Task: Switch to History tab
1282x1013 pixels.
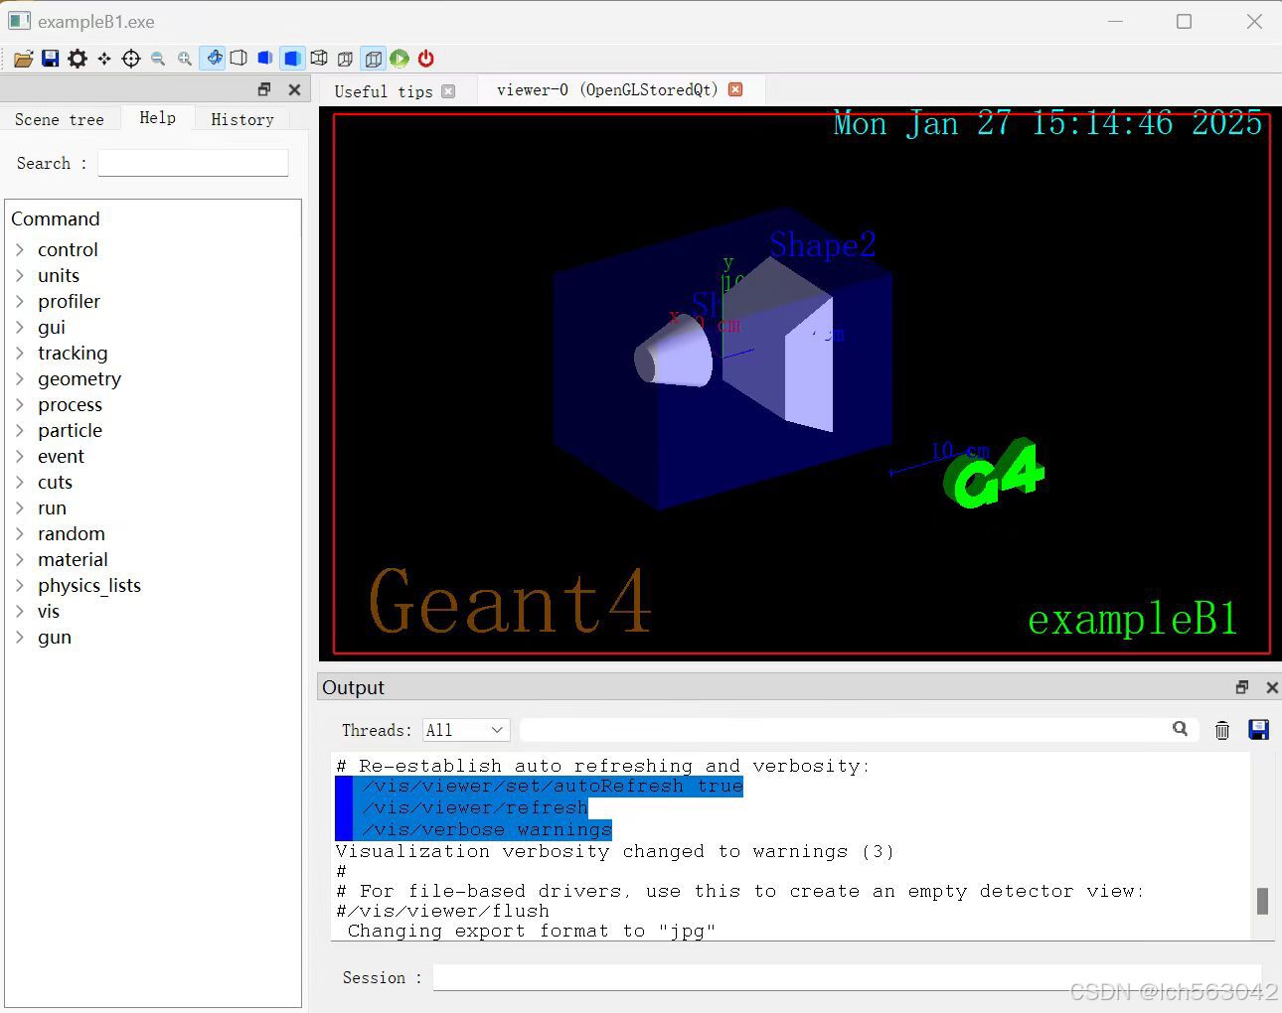Action: 242,119
